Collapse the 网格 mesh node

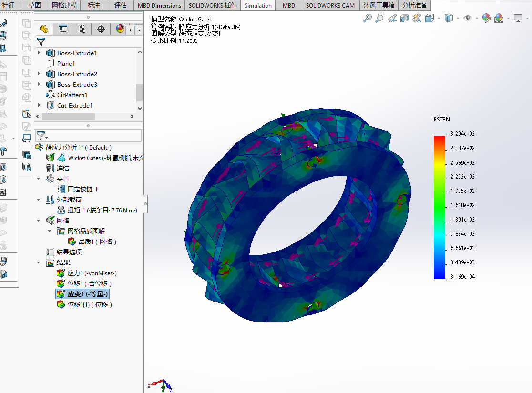tap(38, 221)
